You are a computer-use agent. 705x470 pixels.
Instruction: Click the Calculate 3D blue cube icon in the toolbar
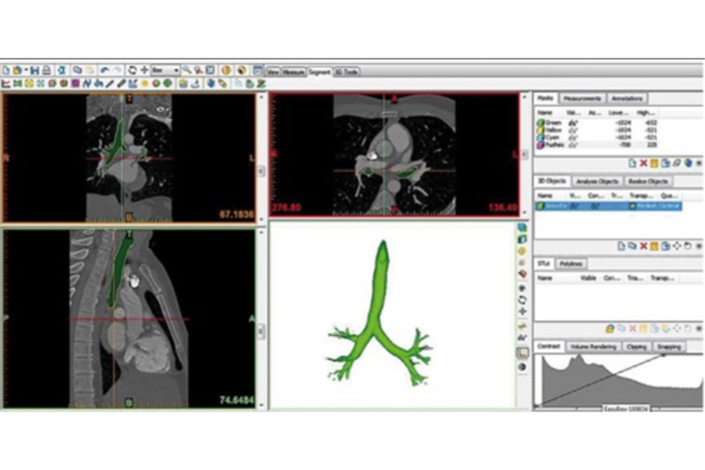pyautogui.click(x=211, y=84)
